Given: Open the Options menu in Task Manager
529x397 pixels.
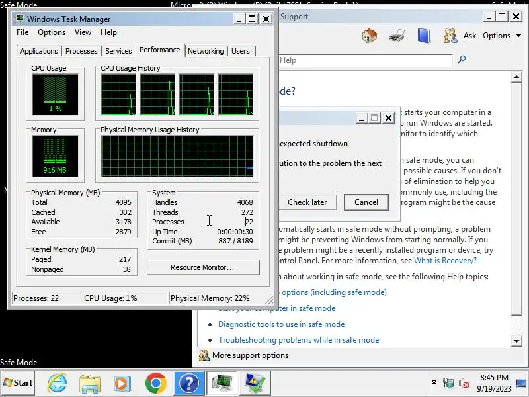Looking at the screenshot, I should pyautogui.click(x=52, y=32).
